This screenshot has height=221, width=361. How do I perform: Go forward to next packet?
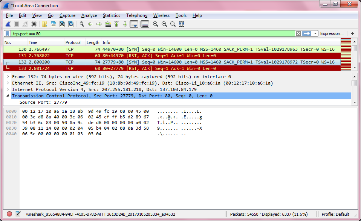[99, 24]
